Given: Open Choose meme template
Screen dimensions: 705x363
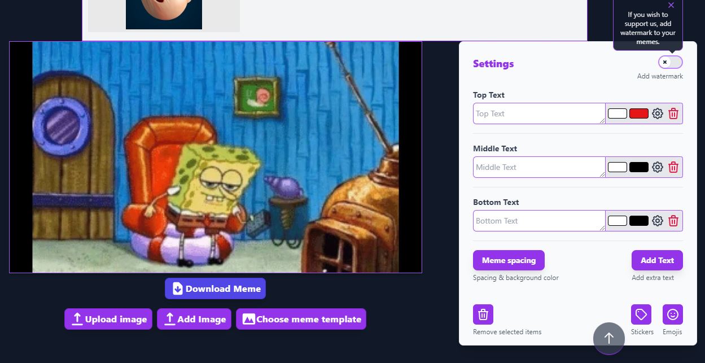Looking at the screenshot, I should [301, 319].
